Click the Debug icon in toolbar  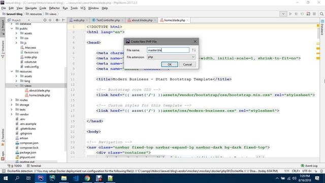[296, 14]
